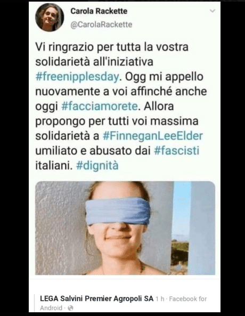Click the '1 h' post timestamp
The image size is (245, 316).
click(160, 299)
